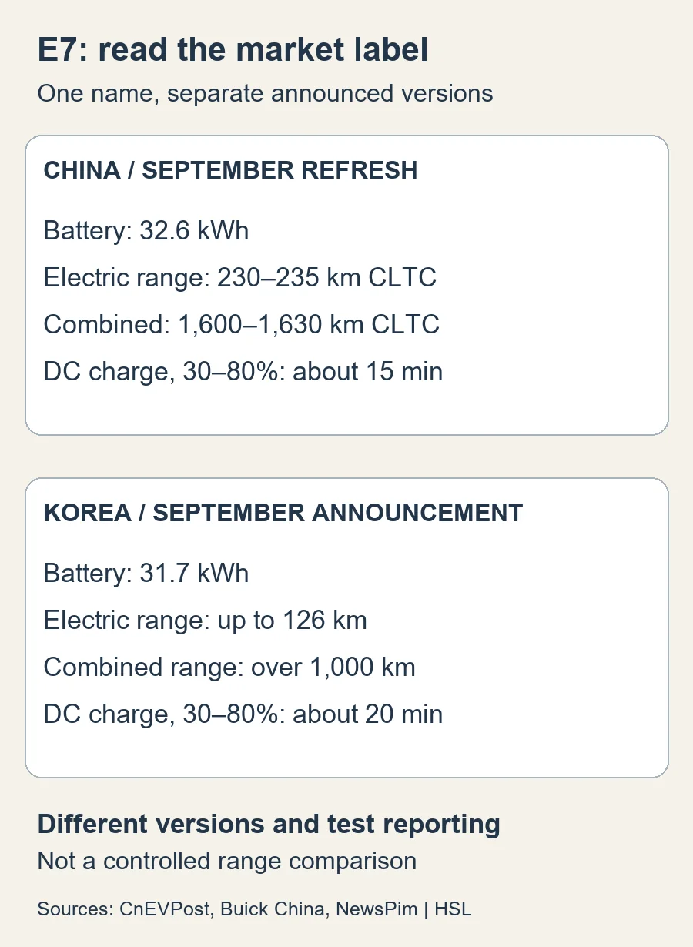Image resolution: width=693 pixels, height=947 pixels.
Task: Click the title 'E7: read the market label'
Action: 233,51
